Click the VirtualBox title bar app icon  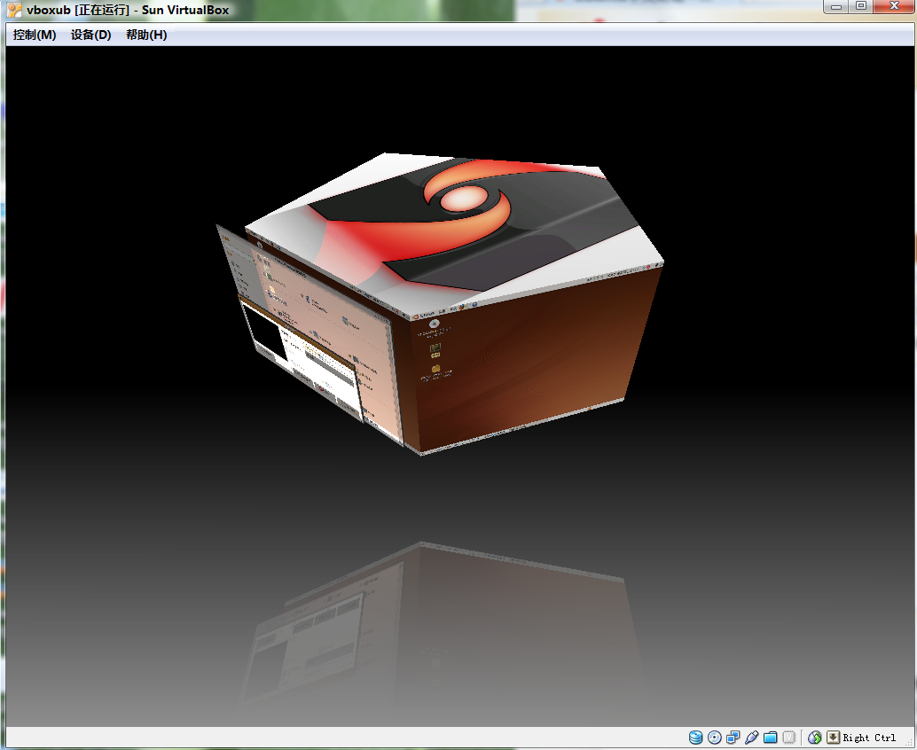point(14,10)
